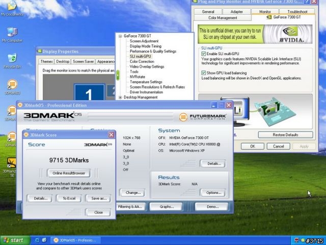Screen dimensions: 326x245
Task: Click Internet Explorer quick launch icon
Action: [37, 240]
